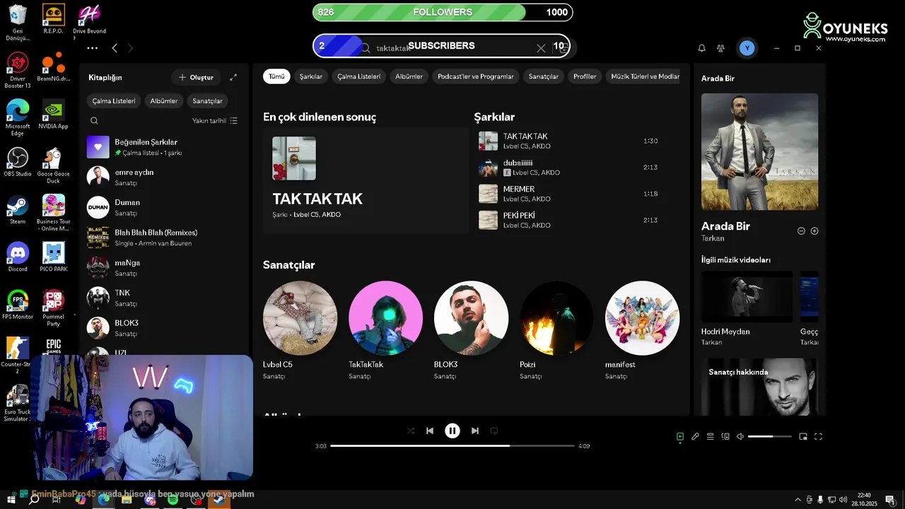Open notifications bell icon
The height and width of the screenshot is (509, 905).
tap(702, 48)
